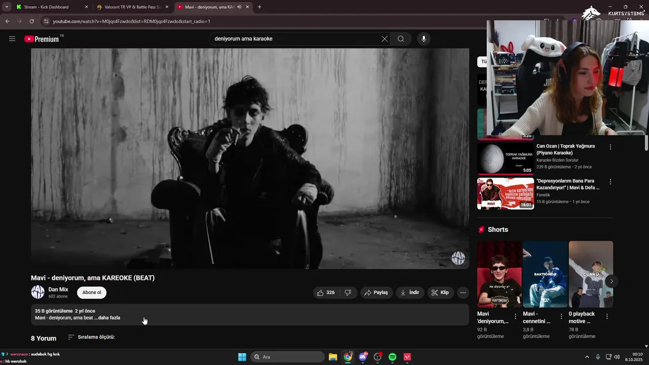This screenshot has width=649, height=365.
Task: Open the YouTube hamburger guide menu
Action: pos(12,39)
